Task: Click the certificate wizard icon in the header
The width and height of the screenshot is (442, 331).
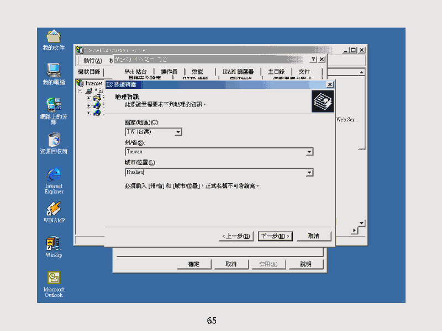Action: [323, 102]
